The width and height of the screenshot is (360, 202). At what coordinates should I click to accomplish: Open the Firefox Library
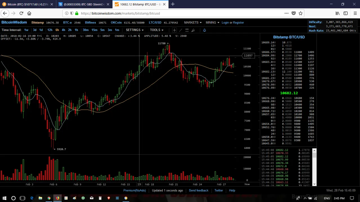337,13
